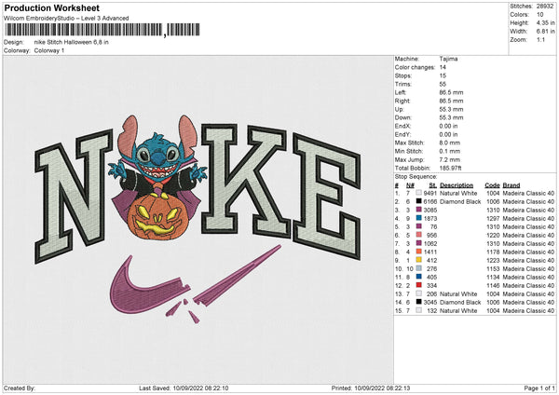Click the 'Description' column header
Viewport: 559px width, 395px height.
(x=457, y=185)
